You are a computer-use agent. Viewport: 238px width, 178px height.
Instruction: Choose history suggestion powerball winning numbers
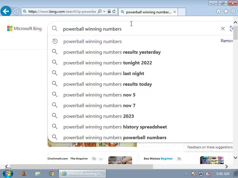[x=93, y=41]
